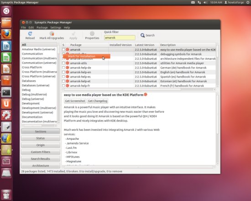Sort by Installed Version column header
This screenshot has width=251, height=201.
(x=121, y=45)
